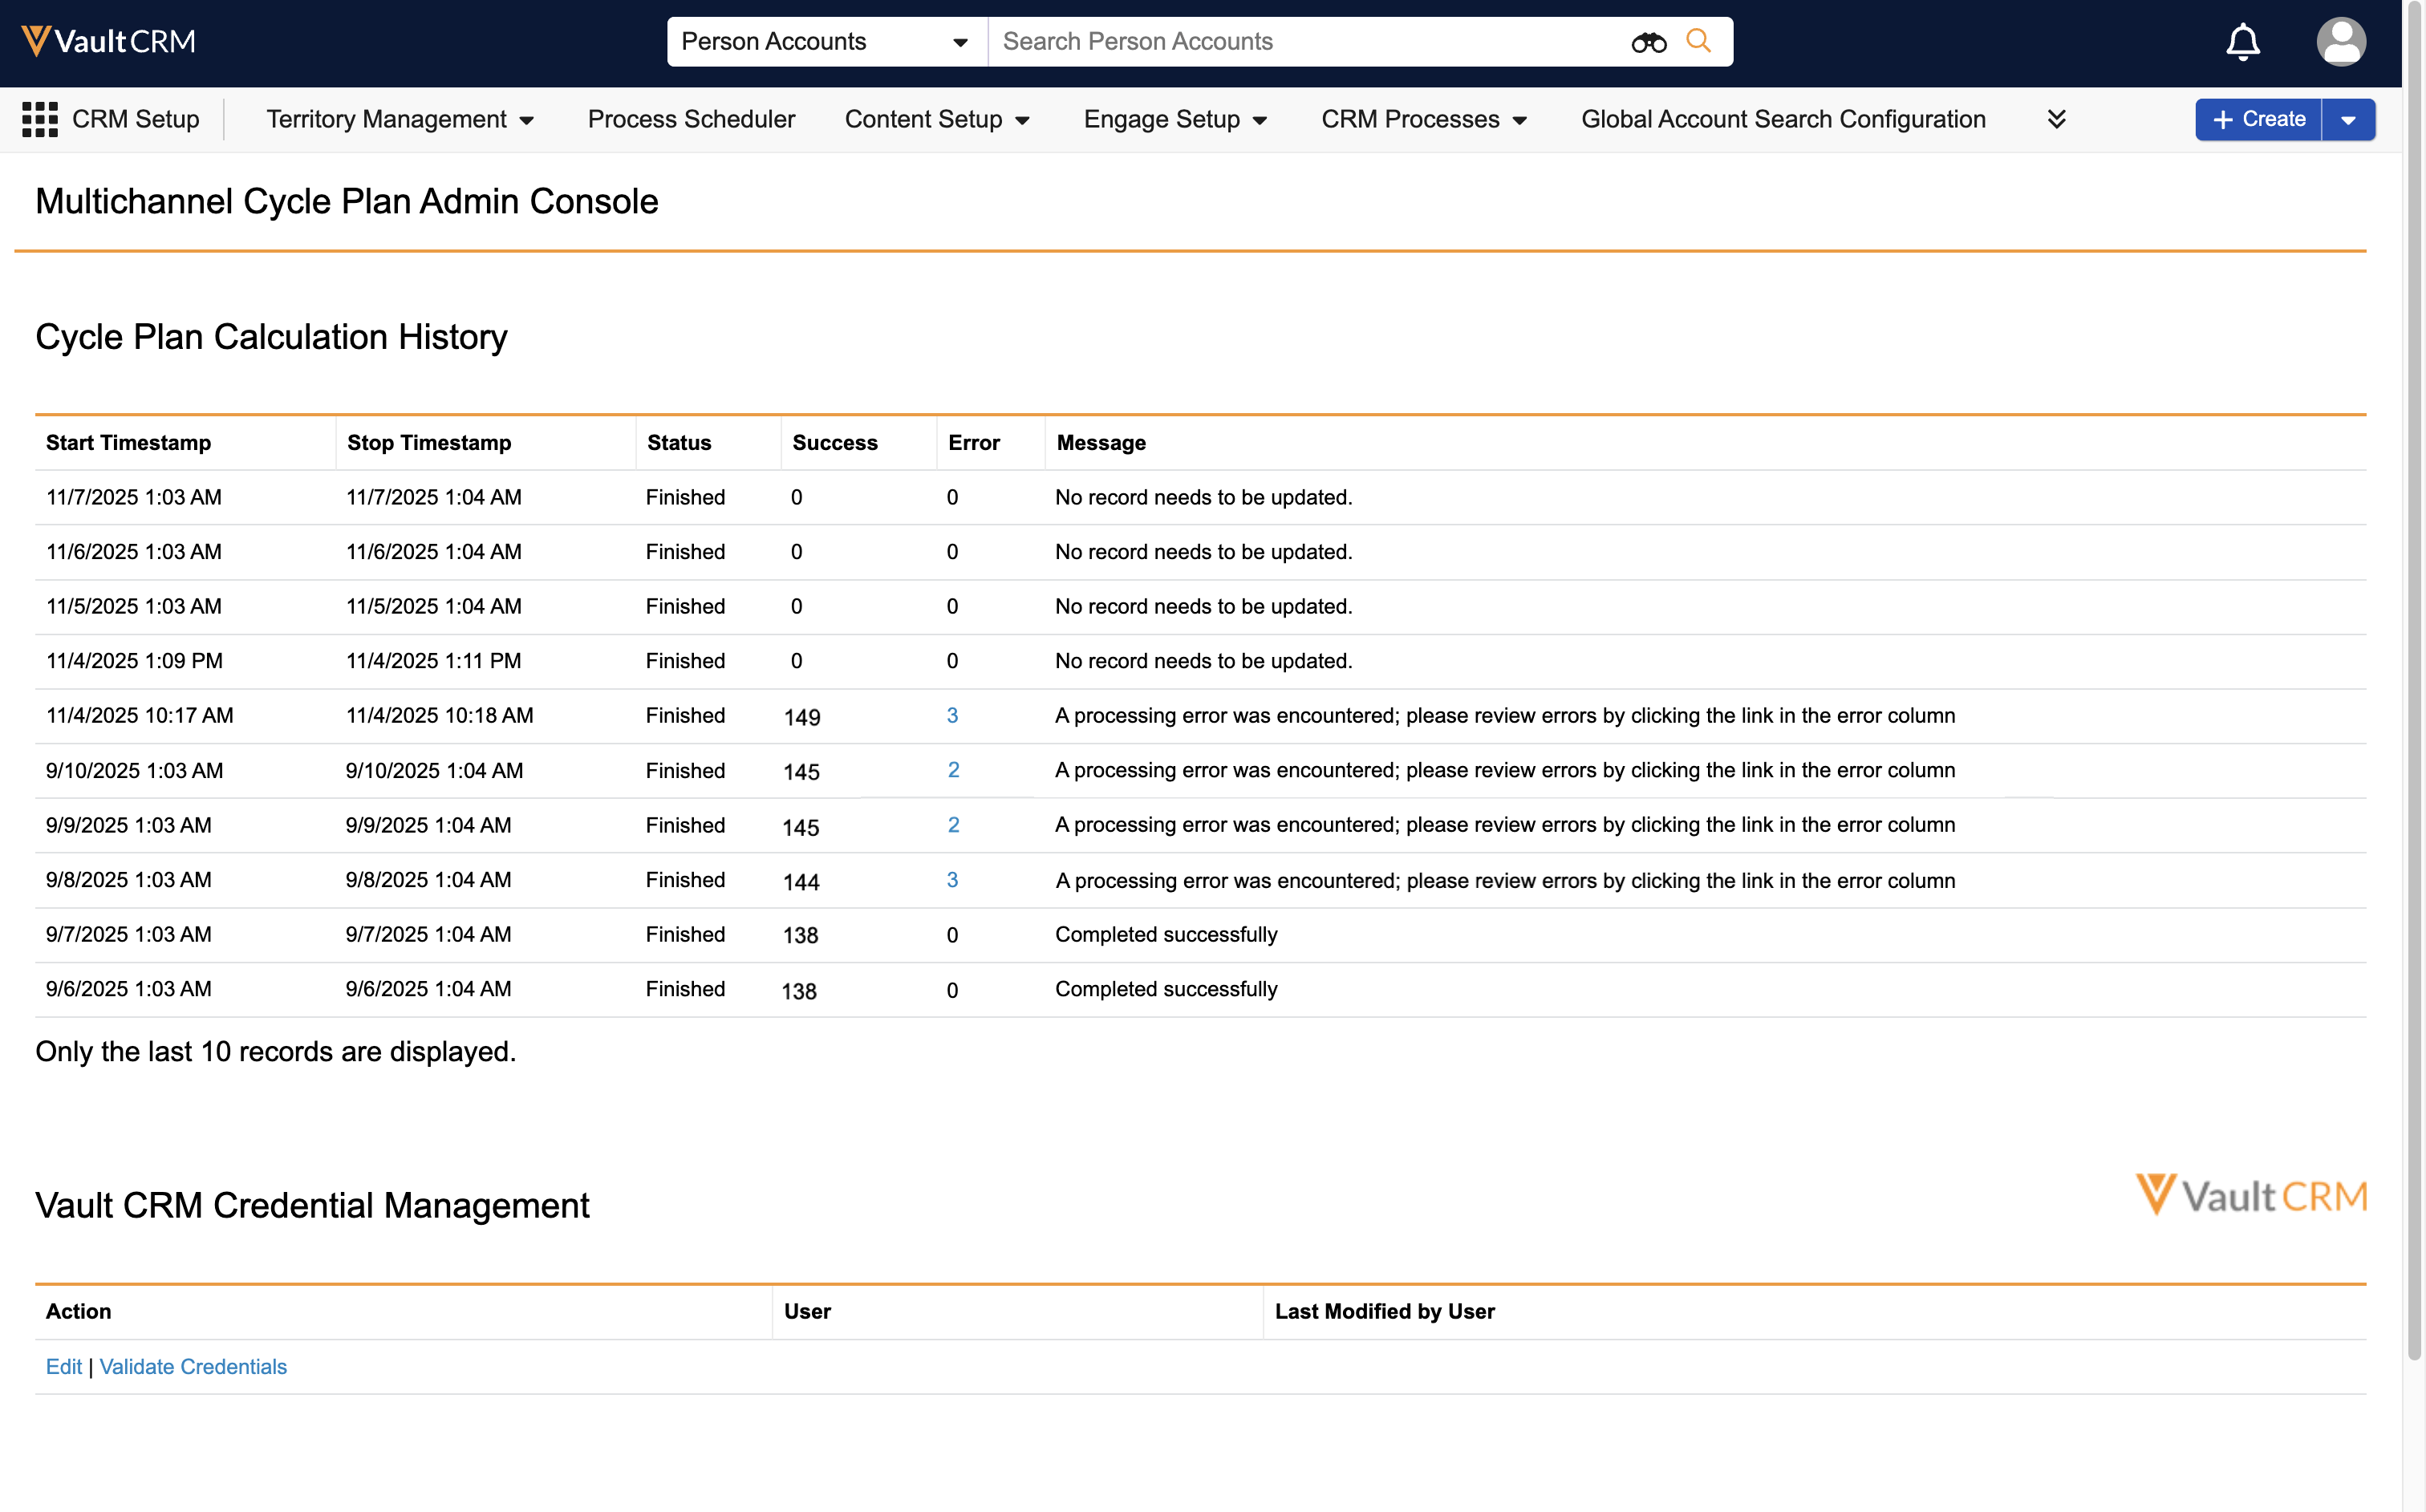Open Global Account Search Configuration tab
Screen dimensions: 2426x1512
pos(1783,119)
